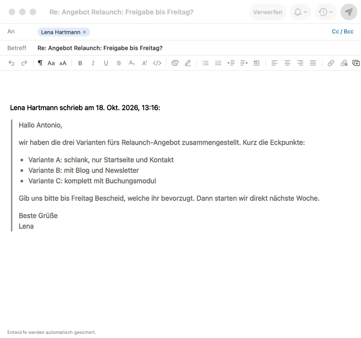Open the Aa font style options
This screenshot has height=338, width=361.
pyautogui.click(x=51, y=63)
